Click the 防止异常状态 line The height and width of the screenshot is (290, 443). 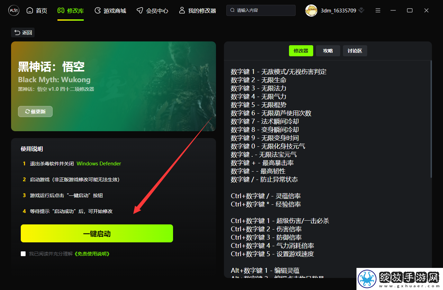click(264, 180)
